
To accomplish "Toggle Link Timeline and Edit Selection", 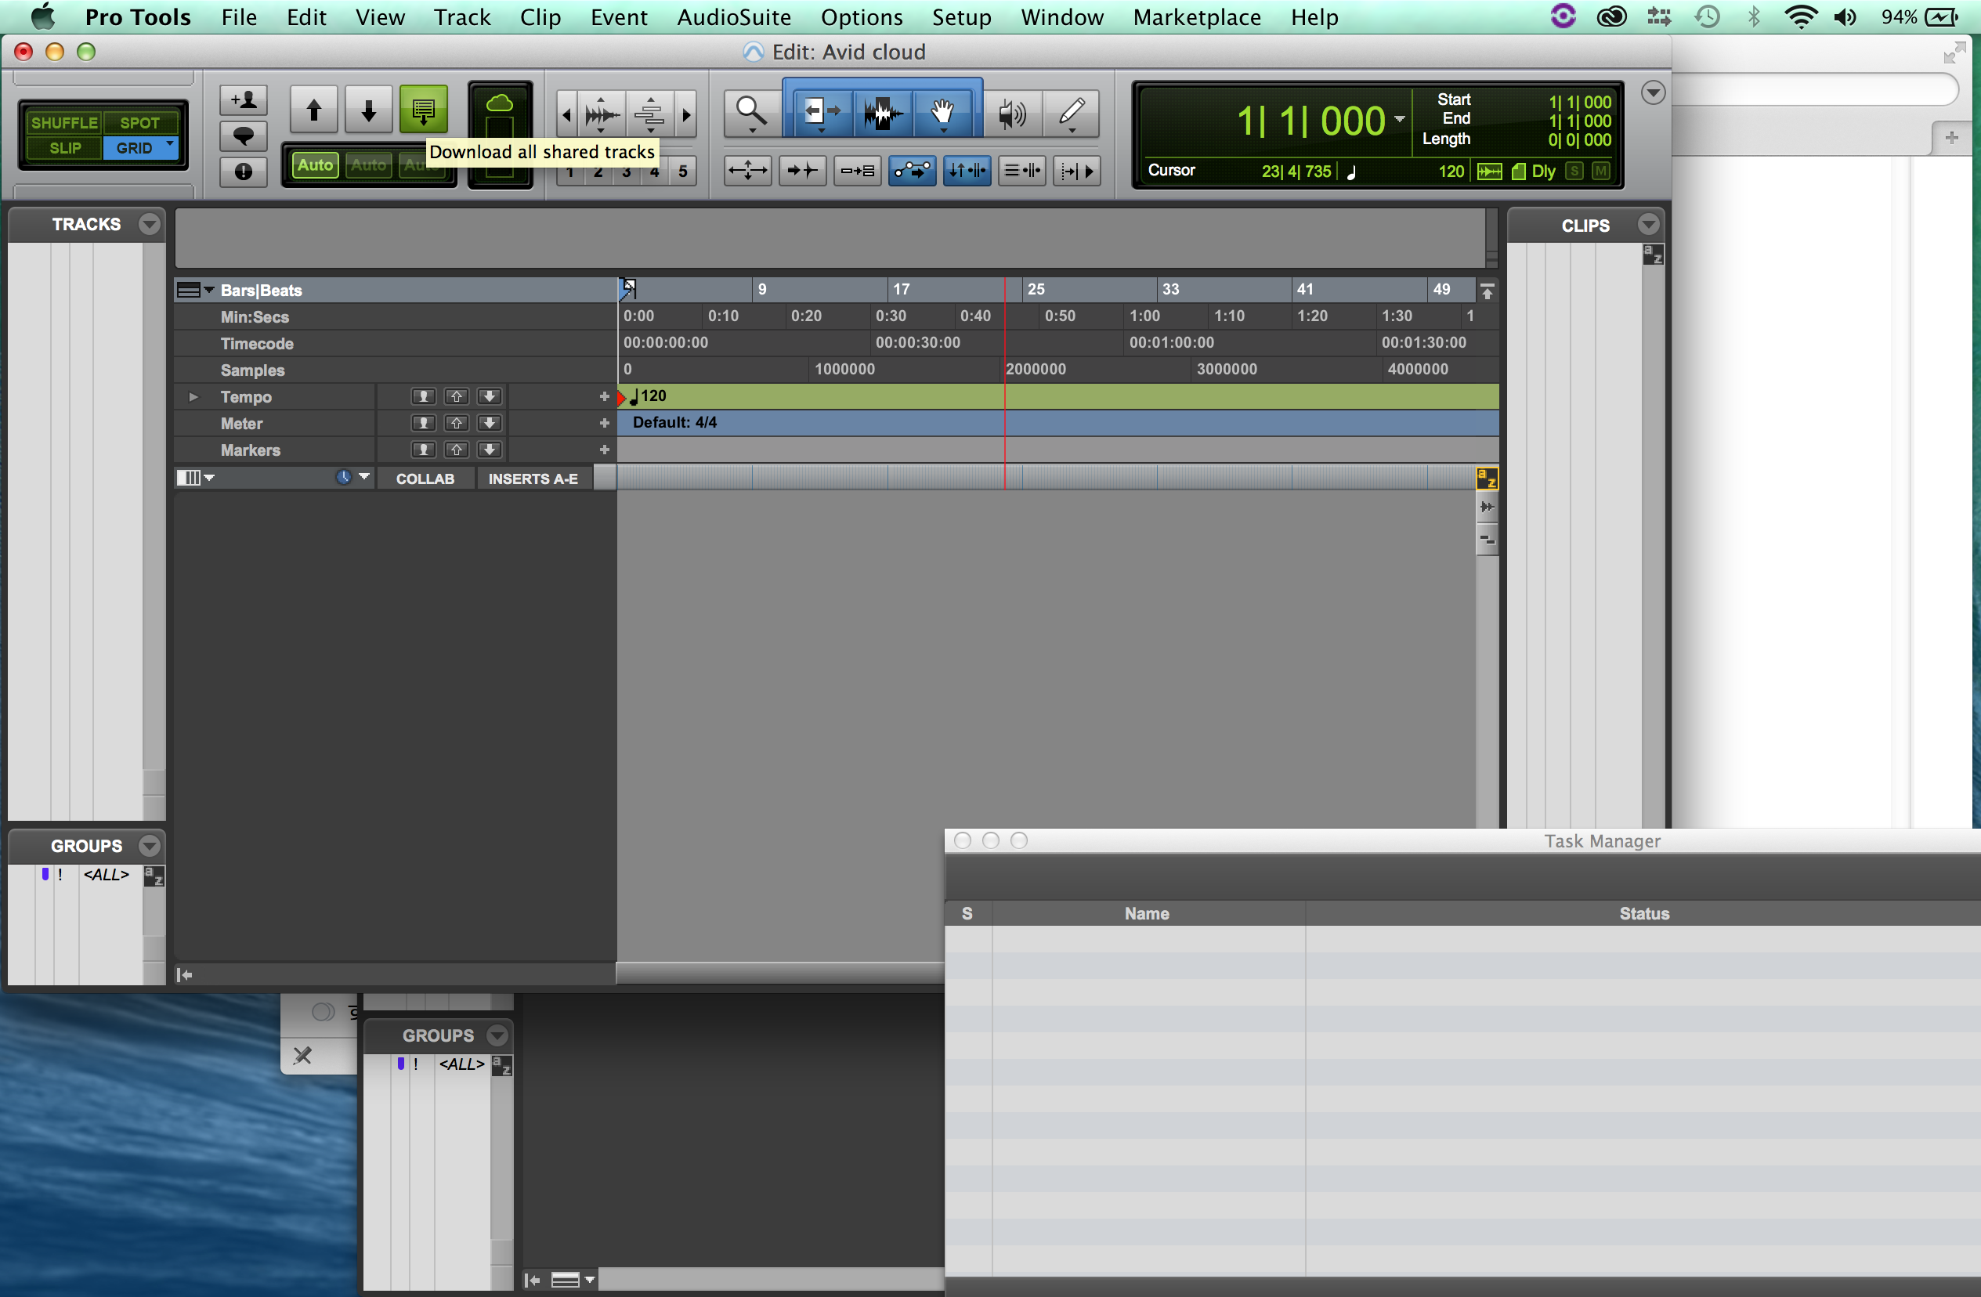I will tap(967, 171).
